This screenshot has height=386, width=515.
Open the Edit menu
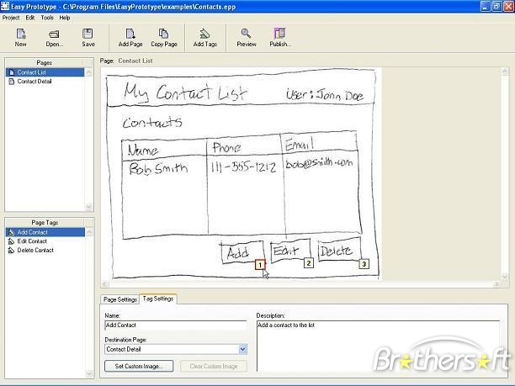coord(30,18)
